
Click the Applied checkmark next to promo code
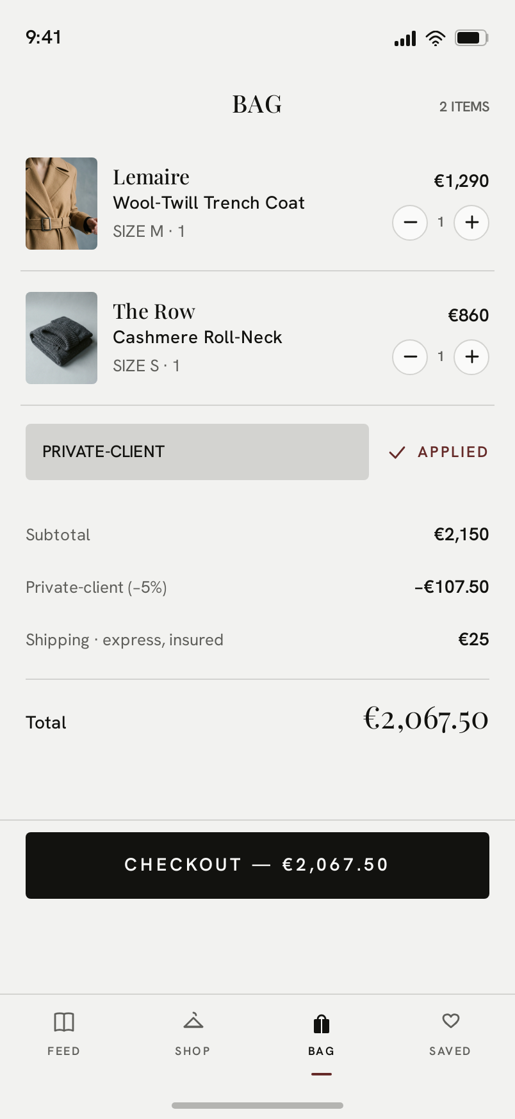click(x=397, y=453)
